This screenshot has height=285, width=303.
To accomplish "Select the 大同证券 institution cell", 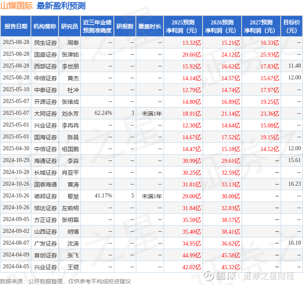I will coord(46,114).
